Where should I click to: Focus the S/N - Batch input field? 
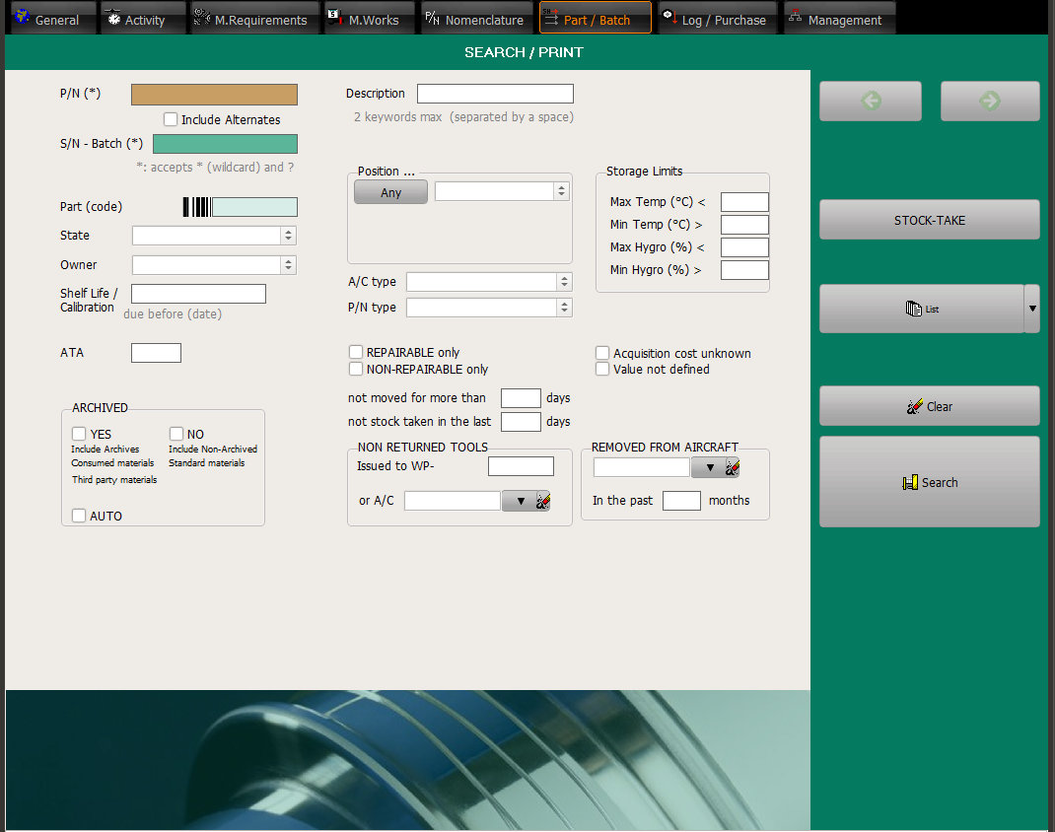225,144
